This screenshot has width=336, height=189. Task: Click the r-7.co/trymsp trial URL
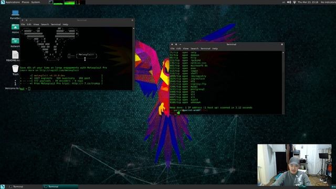(x=86, y=83)
